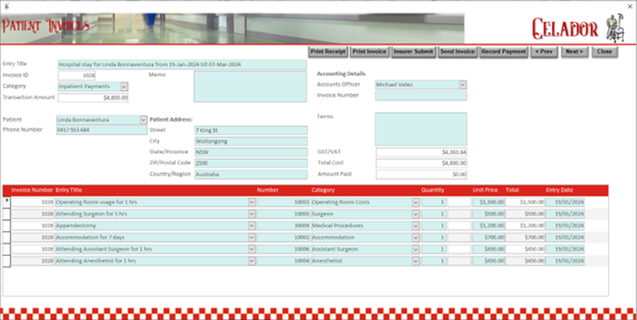637x320 pixels.
Task: Select record selector for Appendectomy row
Action: tap(6, 226)
